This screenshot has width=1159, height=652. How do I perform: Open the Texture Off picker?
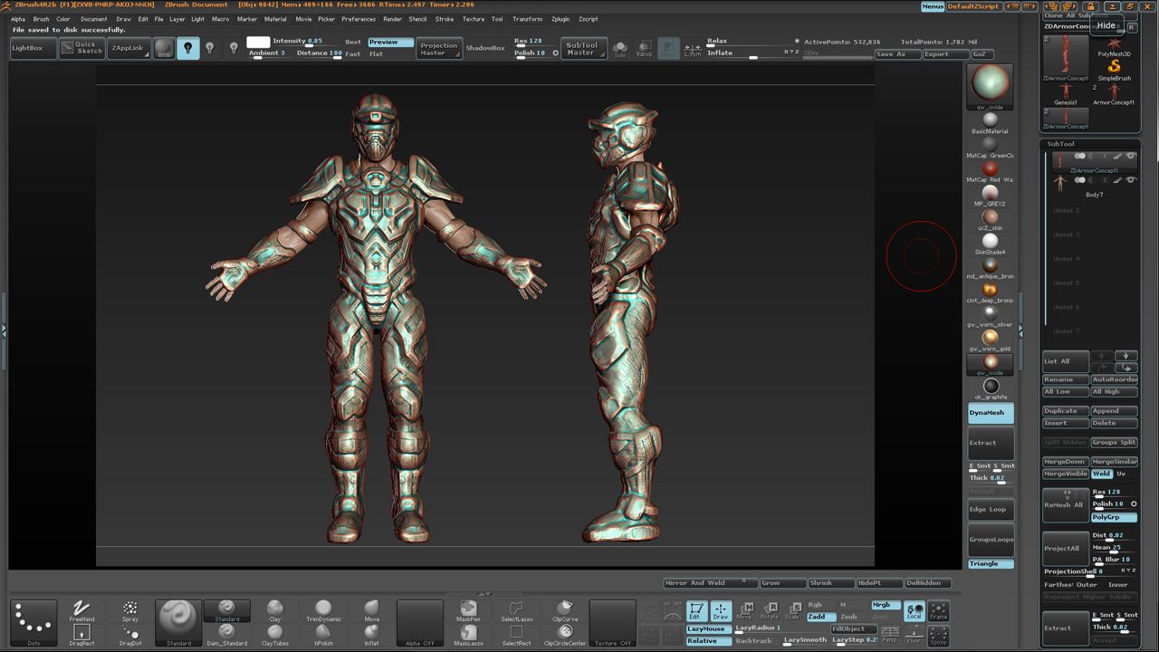(x=613, y=623)
